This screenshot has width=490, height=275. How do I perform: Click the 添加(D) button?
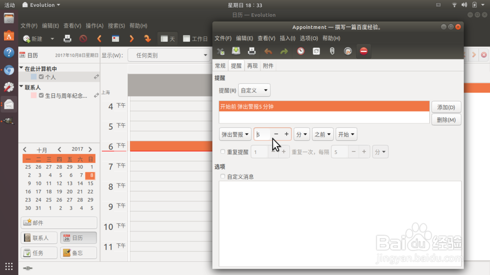pyautogui.click(x=446, y=107)
